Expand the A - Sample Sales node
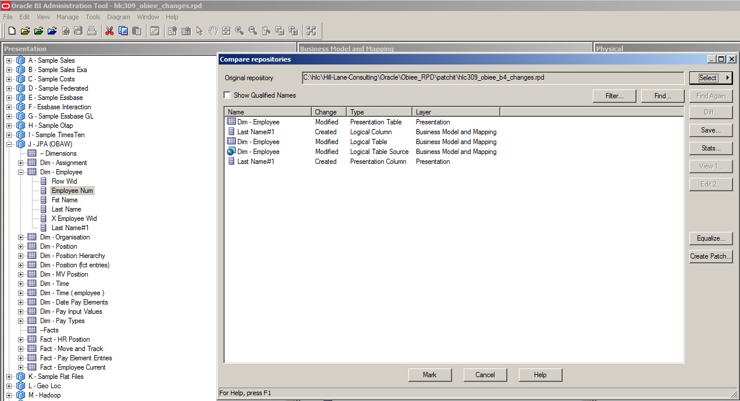This screenshot has width=740, height=401. 9,60
